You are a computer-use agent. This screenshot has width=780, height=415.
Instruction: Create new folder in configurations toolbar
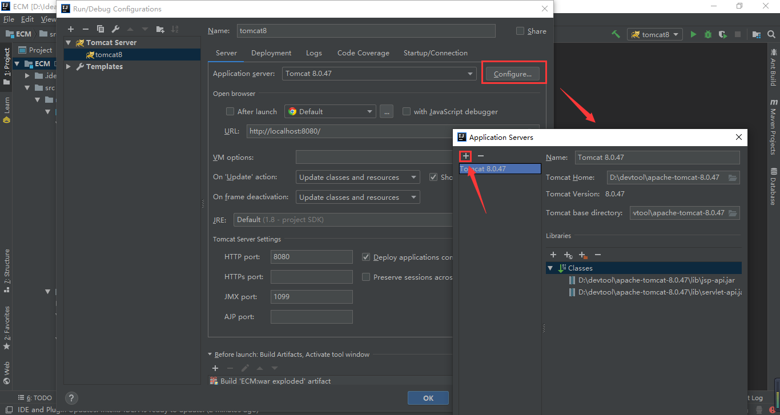(x=160, y=29)
